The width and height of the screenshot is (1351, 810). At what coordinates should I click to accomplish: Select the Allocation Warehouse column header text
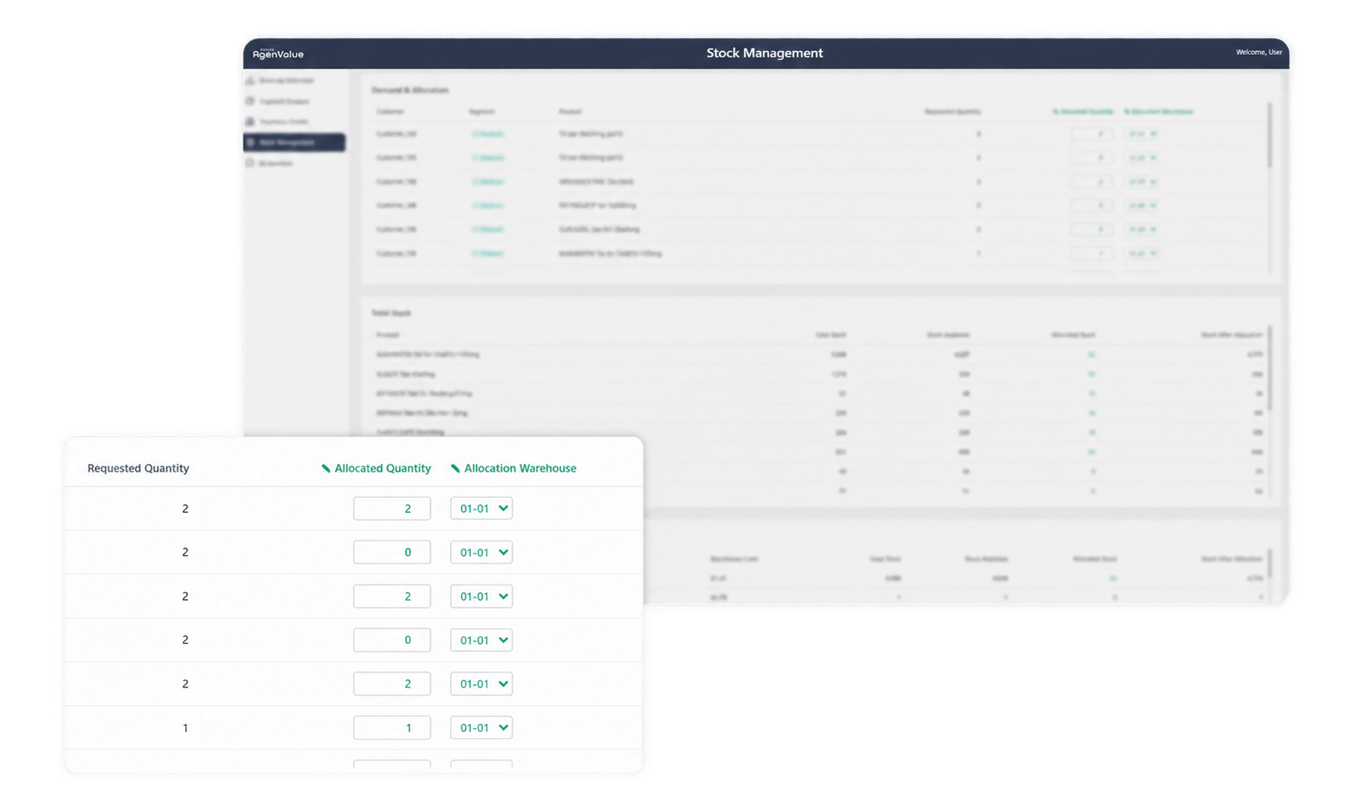coord(520,469)
